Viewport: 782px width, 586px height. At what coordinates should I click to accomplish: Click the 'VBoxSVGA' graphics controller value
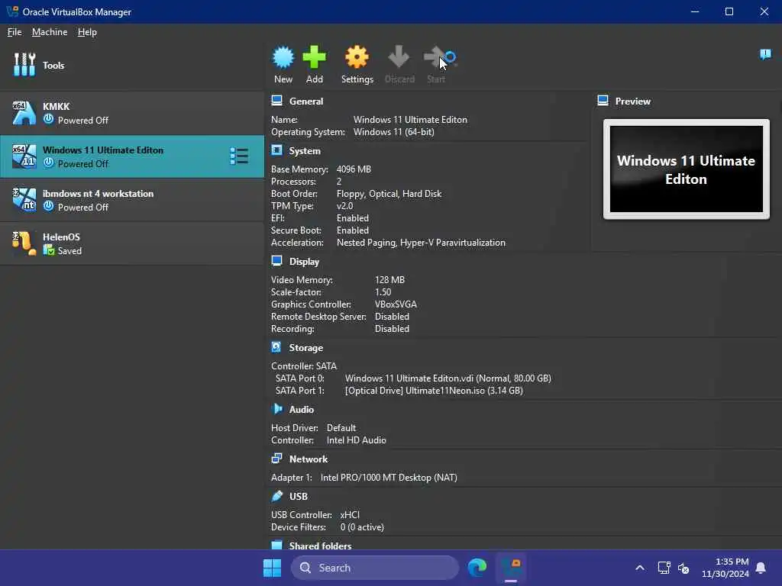(396, 304)
